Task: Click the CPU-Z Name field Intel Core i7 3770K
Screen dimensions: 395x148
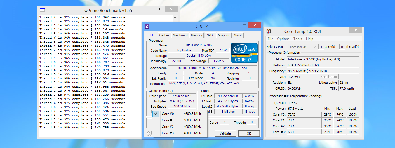Action: coord(199,45)
